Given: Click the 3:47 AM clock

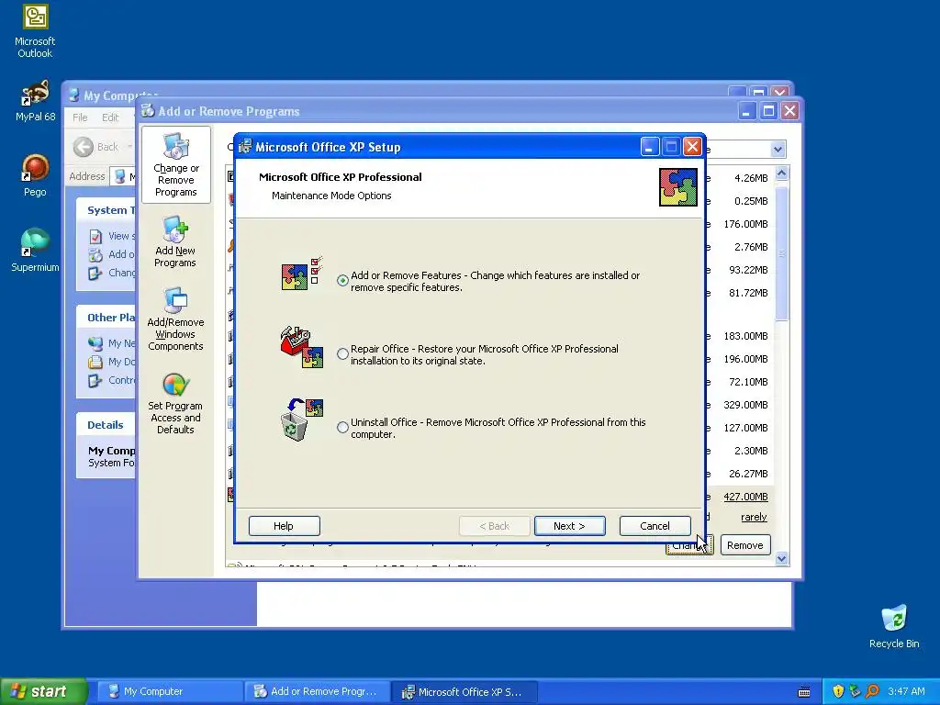Looking at the screenshot, I should tap(906, 691).
